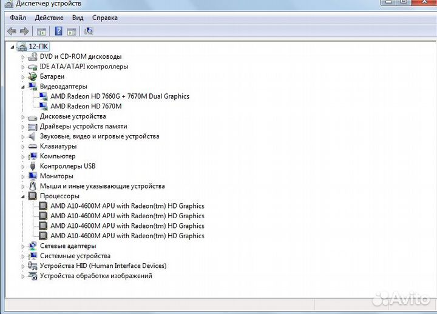Expand the Сетевые адаптеры node
Viewport: 437px width, 314px height.
point(23,246)
